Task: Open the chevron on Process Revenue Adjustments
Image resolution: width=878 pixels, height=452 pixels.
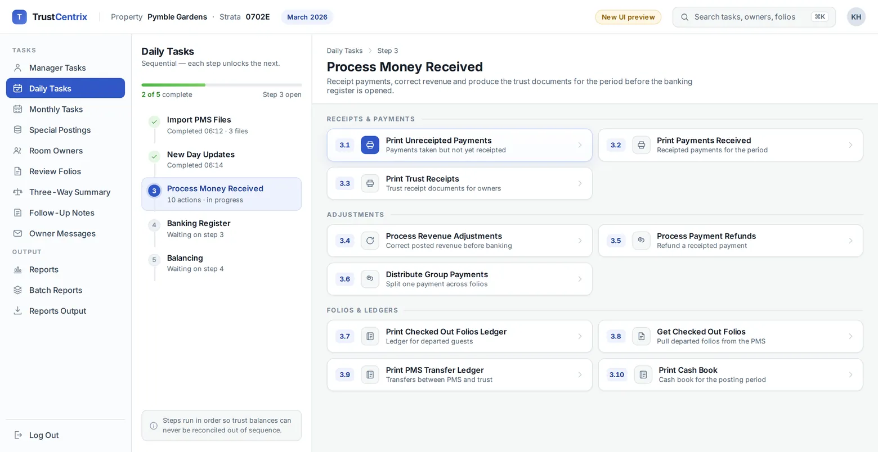Action: click(580, 241)
